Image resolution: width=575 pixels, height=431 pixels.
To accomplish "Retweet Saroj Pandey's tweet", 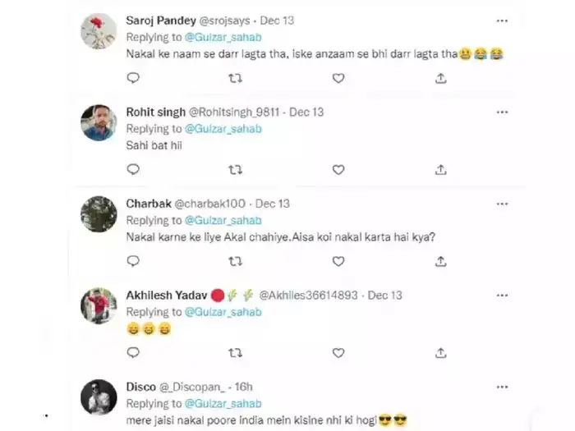I will pos(235,78).
